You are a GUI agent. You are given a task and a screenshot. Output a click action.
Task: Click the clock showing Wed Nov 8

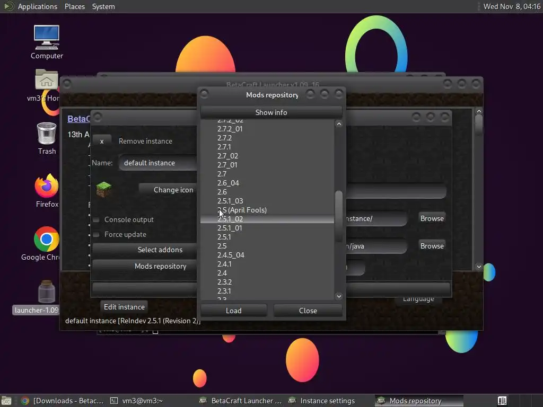(x=512, y=6)
